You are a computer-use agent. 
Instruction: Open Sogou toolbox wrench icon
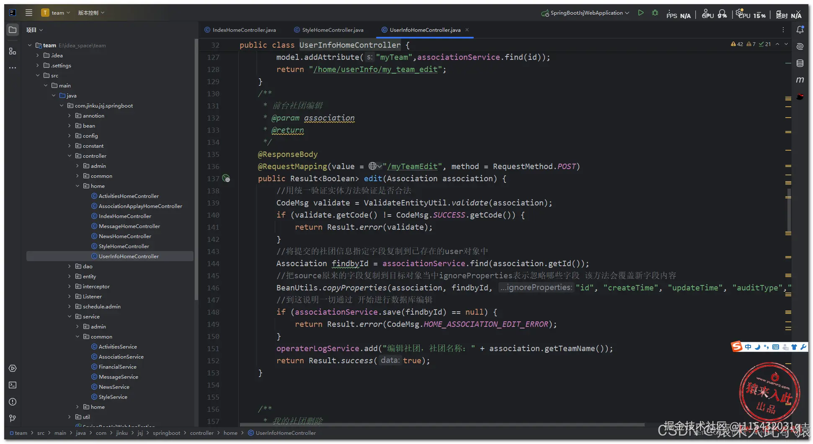point(803,347)
